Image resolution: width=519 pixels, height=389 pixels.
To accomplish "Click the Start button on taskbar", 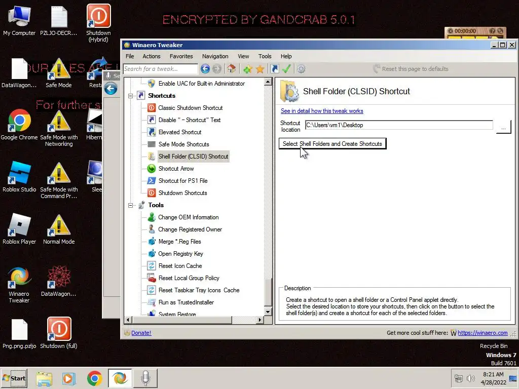I will 14,378.
